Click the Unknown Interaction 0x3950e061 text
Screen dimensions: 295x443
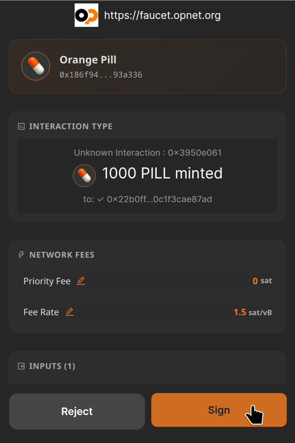point(147,153)
